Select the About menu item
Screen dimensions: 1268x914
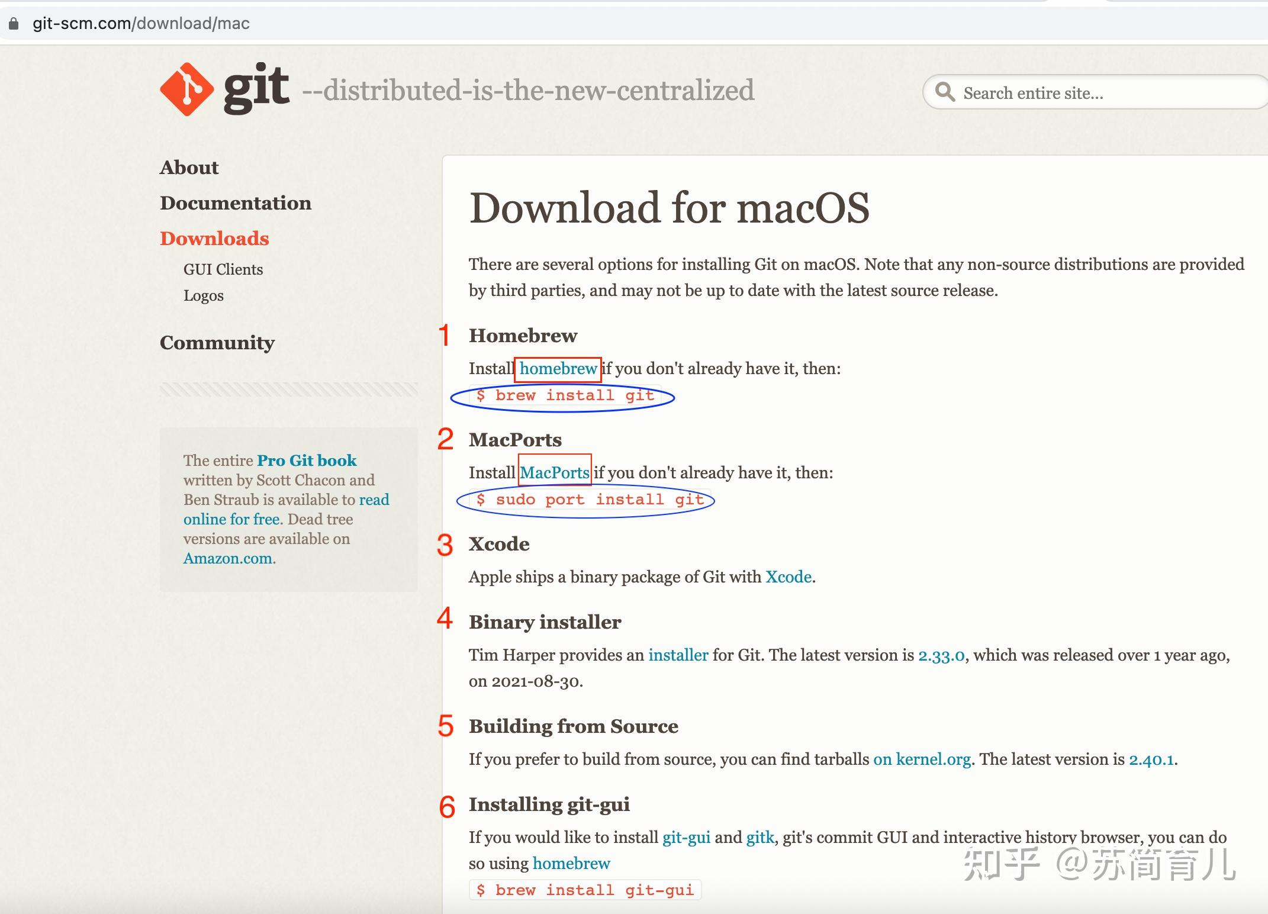pyautogui.click(x=189, y=168)
